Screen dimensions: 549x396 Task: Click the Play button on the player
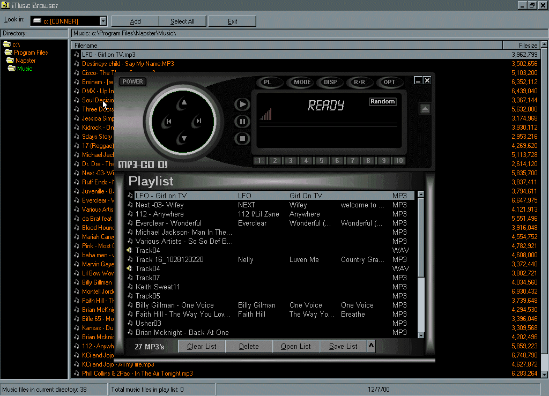pyautogui.click(x=242, y=104)
